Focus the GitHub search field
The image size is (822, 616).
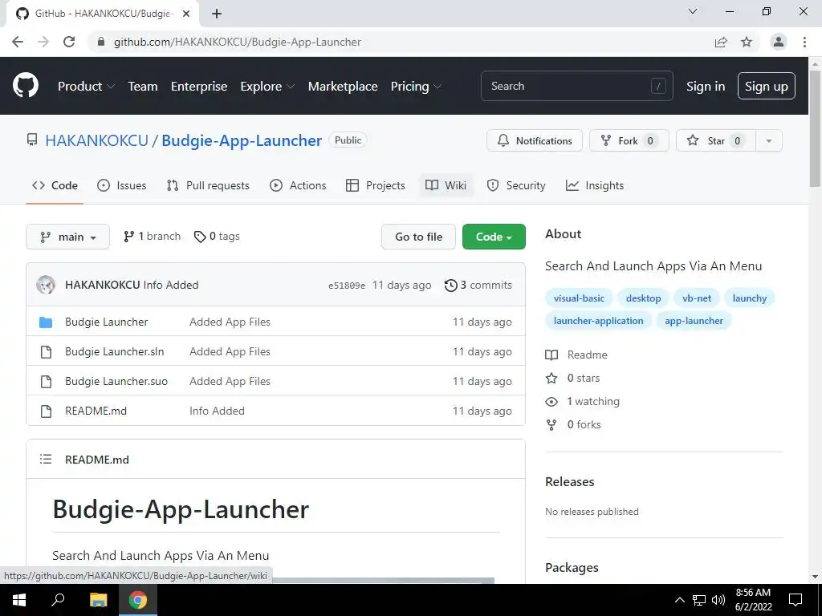576,86
